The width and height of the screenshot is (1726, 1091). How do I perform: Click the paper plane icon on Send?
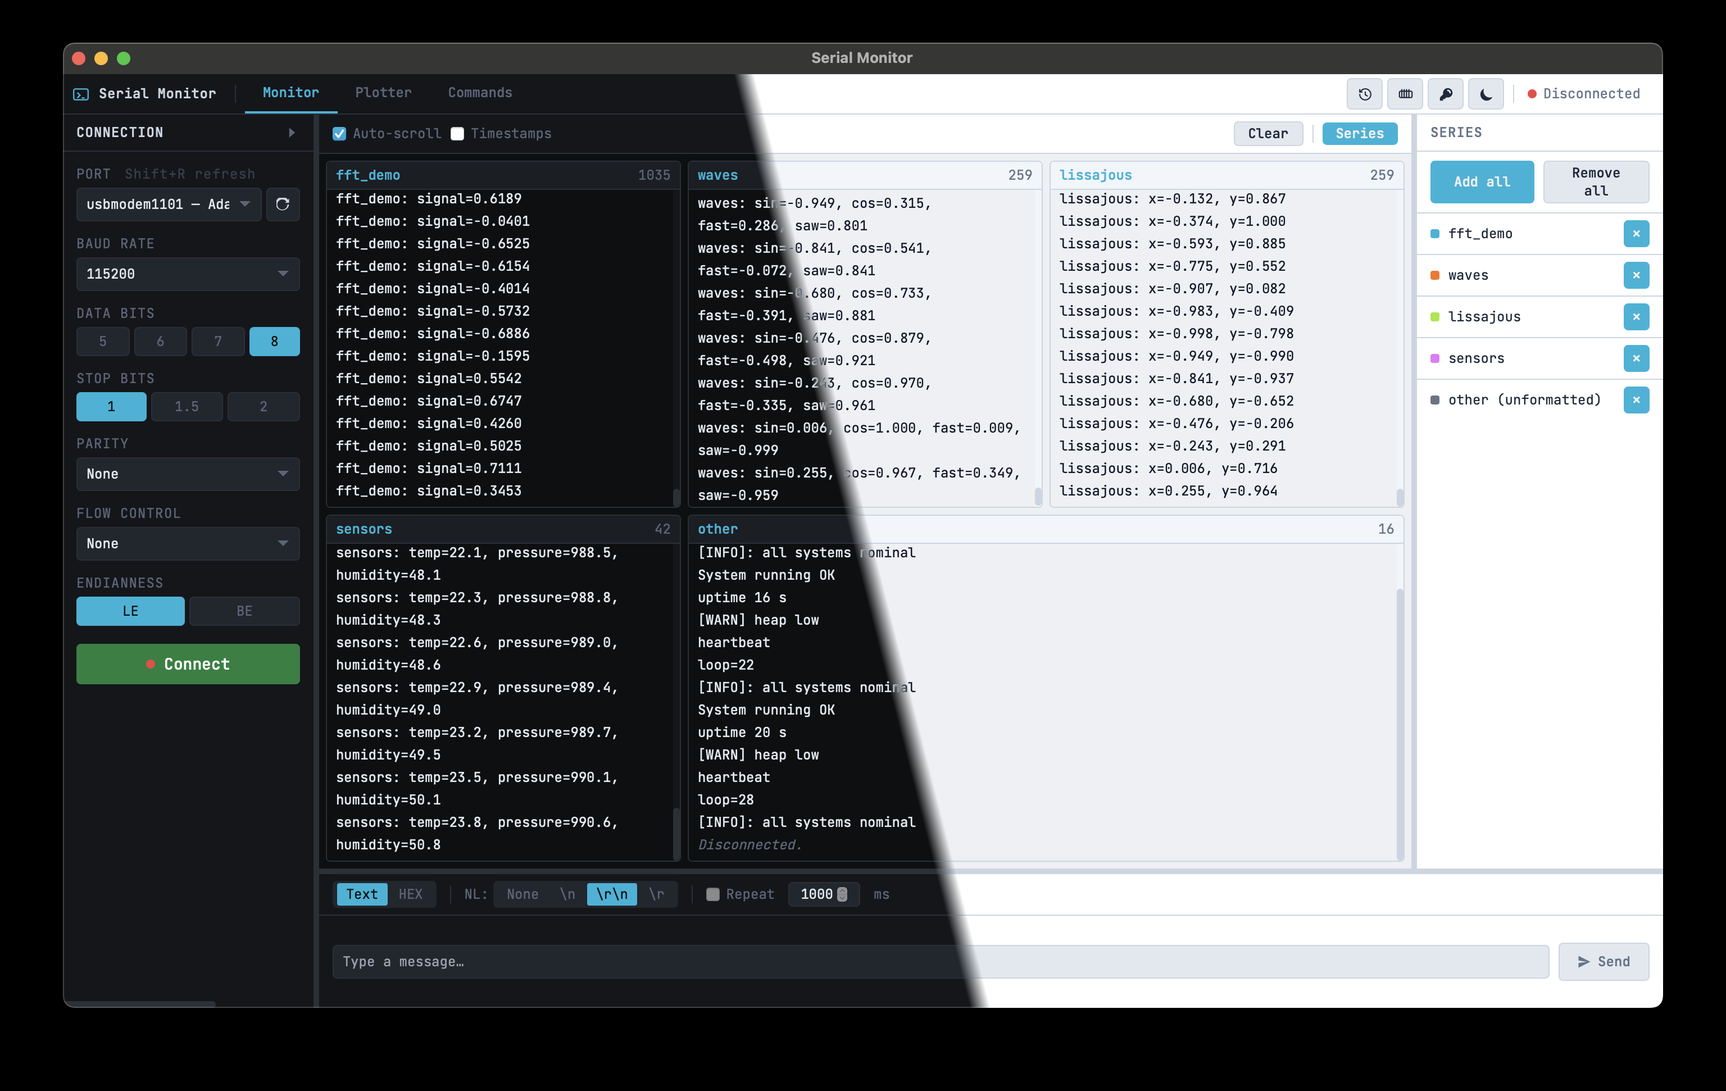coord(1583,962)
